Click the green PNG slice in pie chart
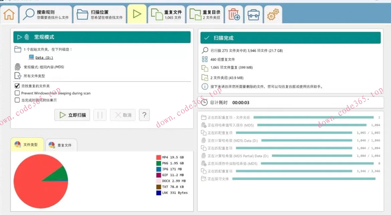Viewport: 391px width, 215px height. [62, 174]
